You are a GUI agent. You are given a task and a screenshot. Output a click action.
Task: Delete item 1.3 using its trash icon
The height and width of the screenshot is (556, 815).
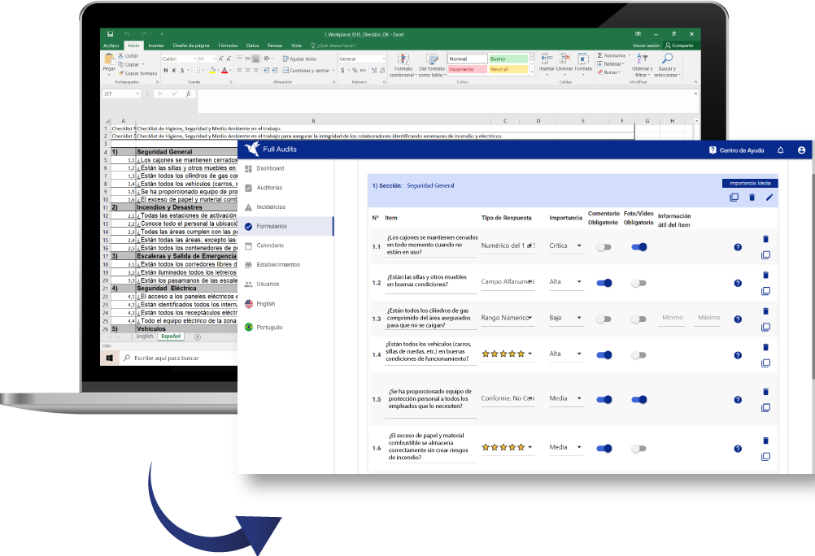(765, 311)
